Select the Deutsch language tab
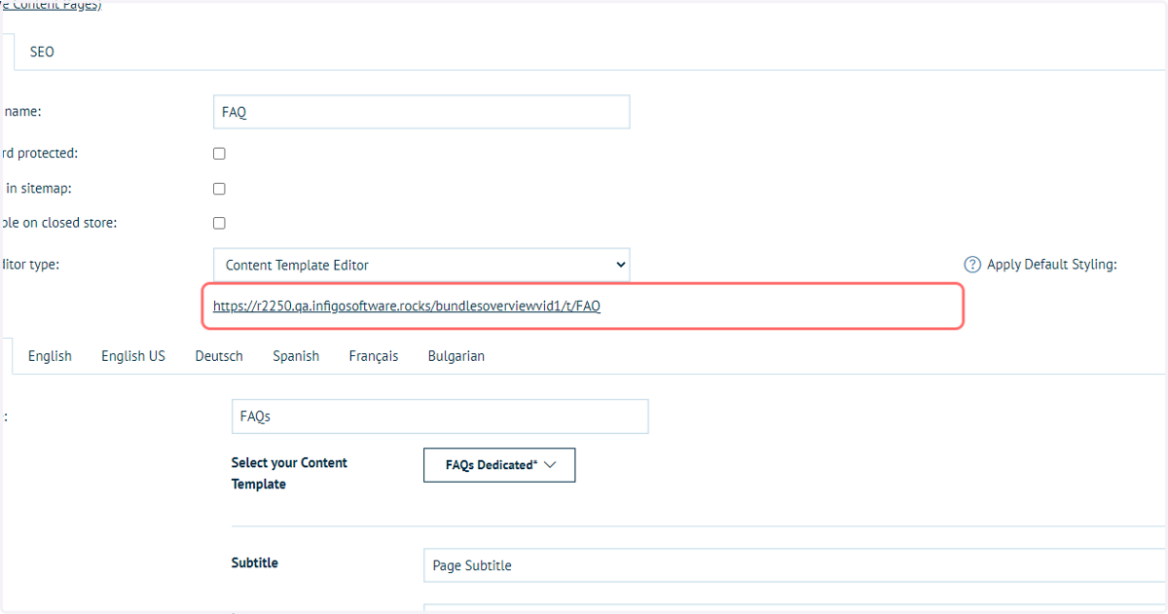This screenshot has width=1168, height=614. click(219, 356)
